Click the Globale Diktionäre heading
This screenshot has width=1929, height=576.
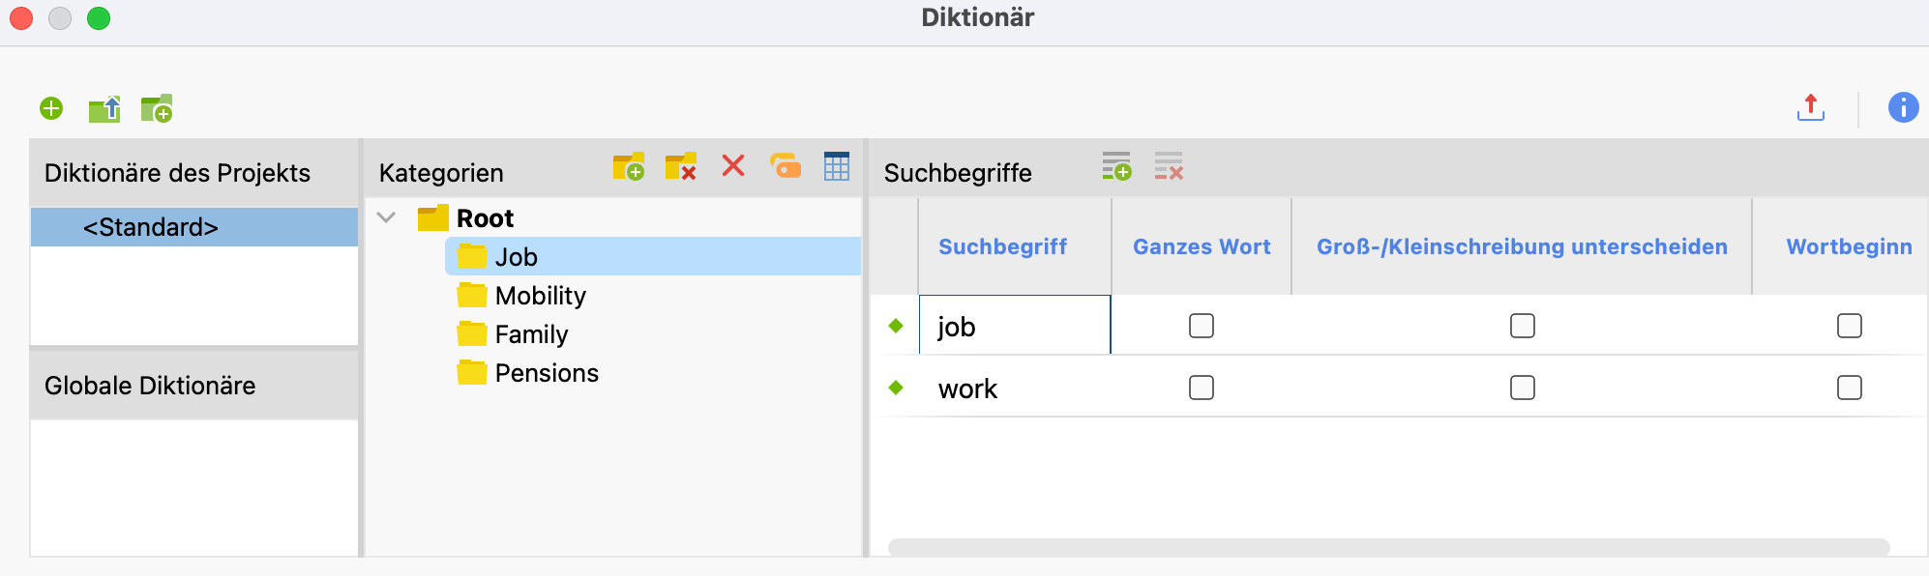click(x=150, y=386)
